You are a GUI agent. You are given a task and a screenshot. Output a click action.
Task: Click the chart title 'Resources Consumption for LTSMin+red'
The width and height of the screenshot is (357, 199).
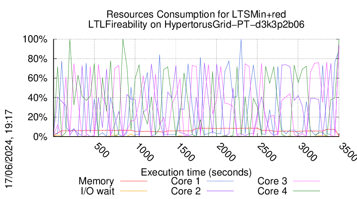click(196, 15)
